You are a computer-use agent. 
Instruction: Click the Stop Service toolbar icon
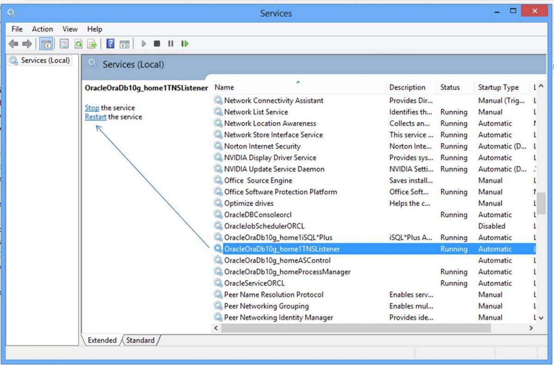[157, 44]
